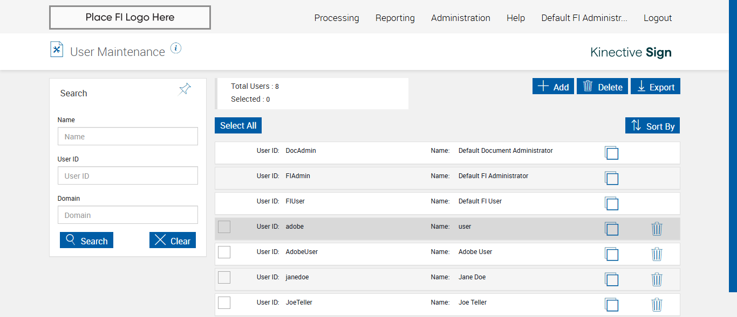Select the AdobeUser row checkbox
The width and height of the screenshot is (737, 317).
(x=224, y=252)
